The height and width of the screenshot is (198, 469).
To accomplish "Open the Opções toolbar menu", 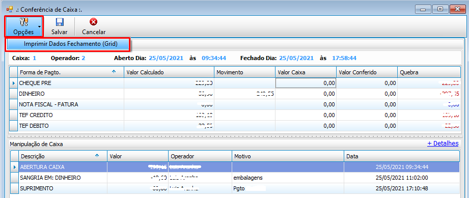I will click(24, 26).
